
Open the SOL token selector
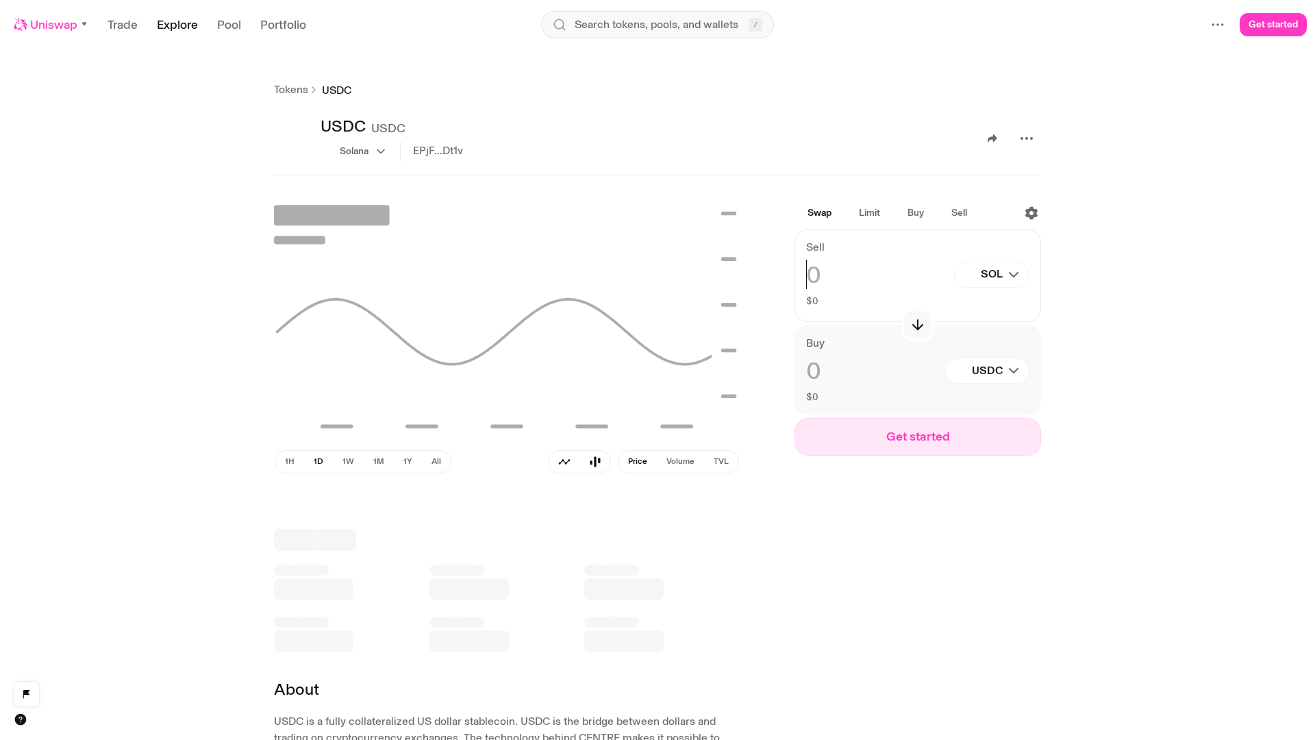coord(992,275)
